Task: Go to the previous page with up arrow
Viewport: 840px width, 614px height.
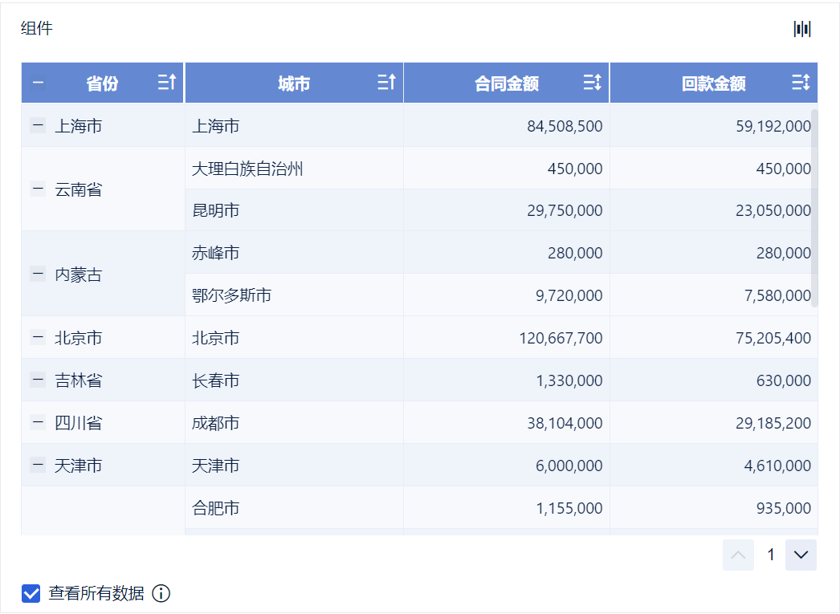Action: click(738, 555)
